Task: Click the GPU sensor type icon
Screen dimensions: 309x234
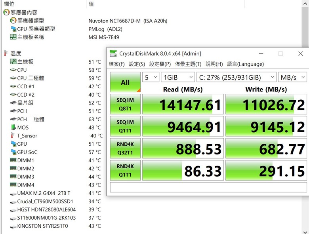Action: tap(13, 29)
